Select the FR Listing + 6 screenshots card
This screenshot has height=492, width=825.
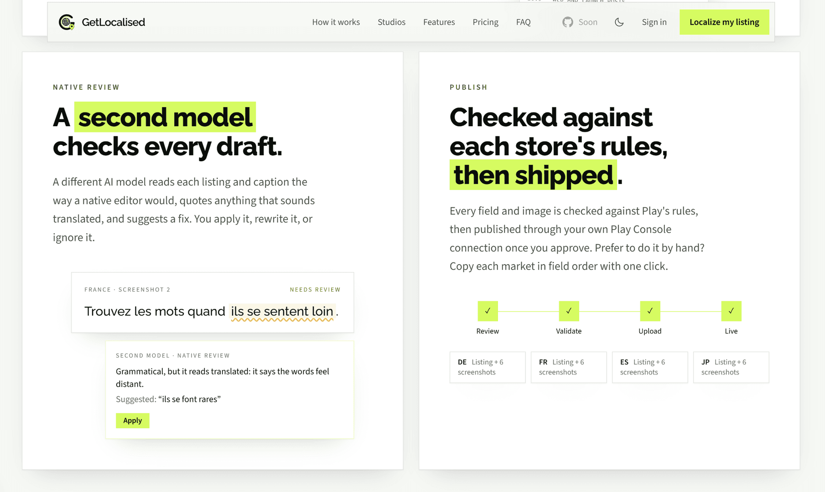(x=569, y=367)
